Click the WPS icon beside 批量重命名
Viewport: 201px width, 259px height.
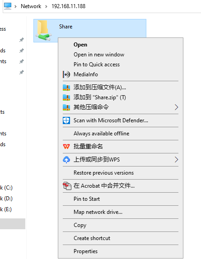(66, 146)
